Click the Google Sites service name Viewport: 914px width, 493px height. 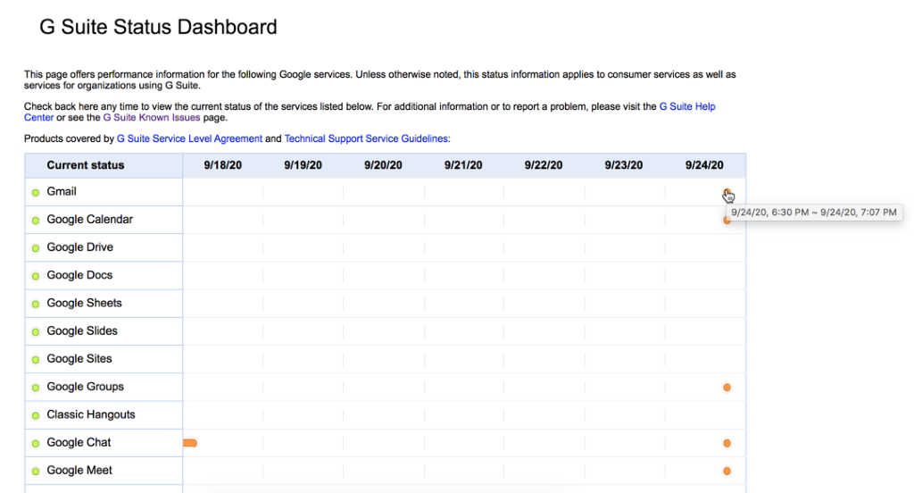79,359
